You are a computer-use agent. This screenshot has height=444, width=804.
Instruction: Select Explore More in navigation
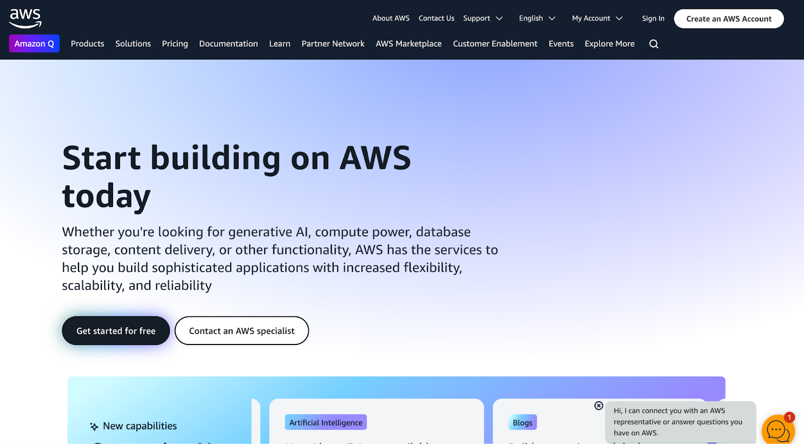click(610, 44)
